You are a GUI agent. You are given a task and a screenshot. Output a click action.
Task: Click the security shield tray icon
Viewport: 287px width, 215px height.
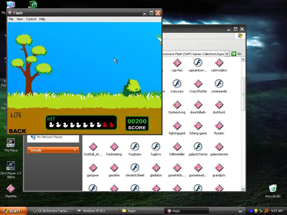click(256, 211)
